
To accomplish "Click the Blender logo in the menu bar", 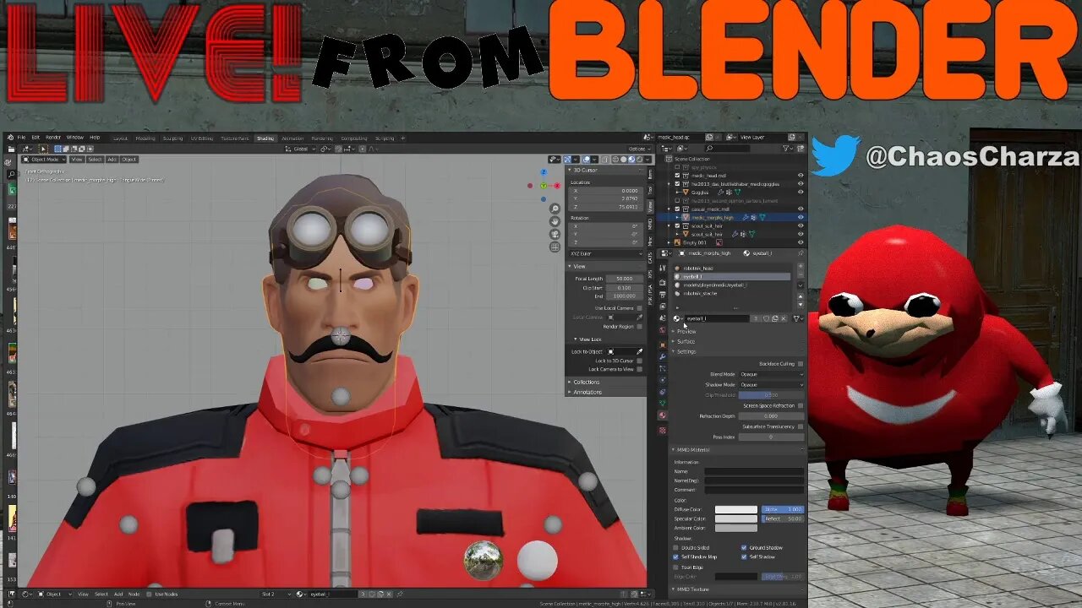I will (x=9, y=138).
